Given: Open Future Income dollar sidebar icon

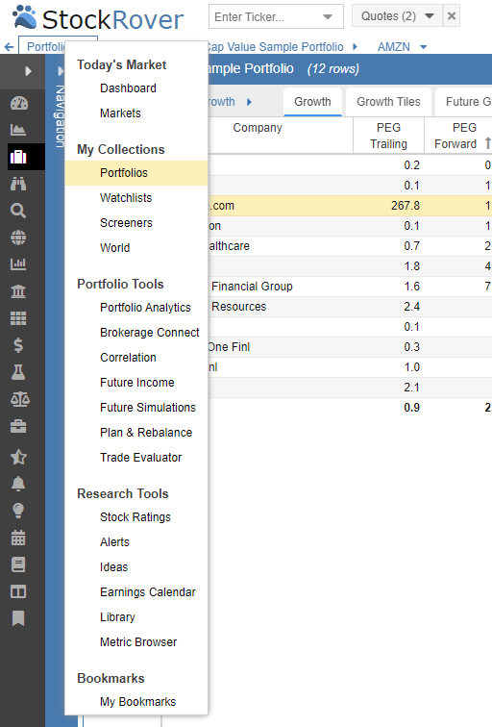Looking at the screenshot, I should point(18,345).
